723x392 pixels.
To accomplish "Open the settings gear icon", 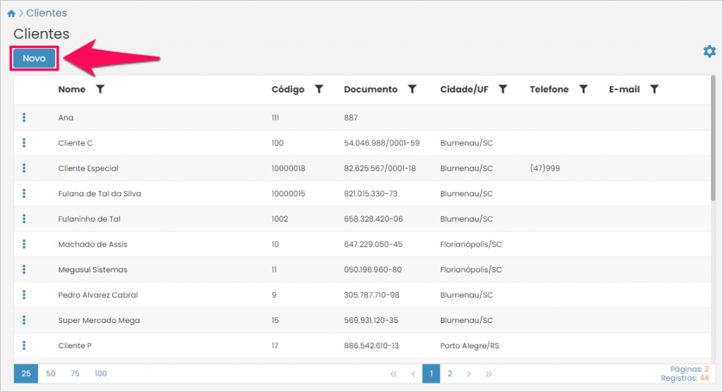I will (x=709, y=51).
